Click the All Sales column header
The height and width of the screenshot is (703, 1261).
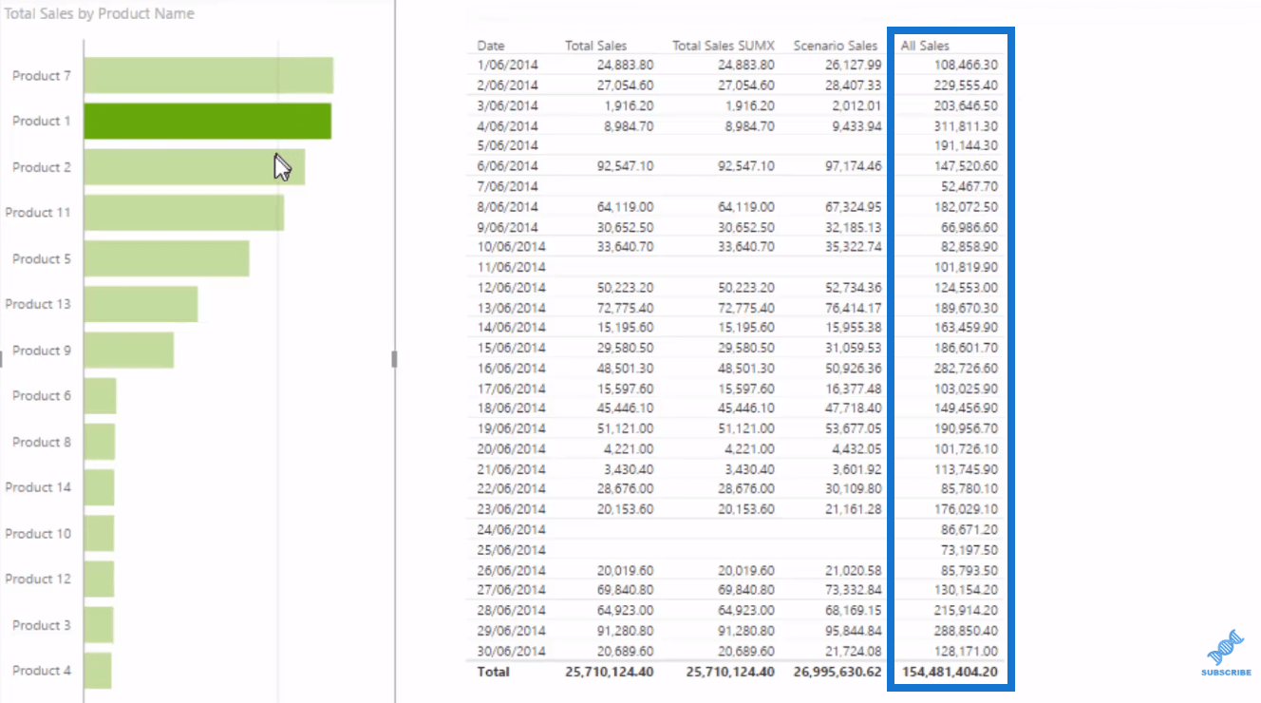pos(925,46)
